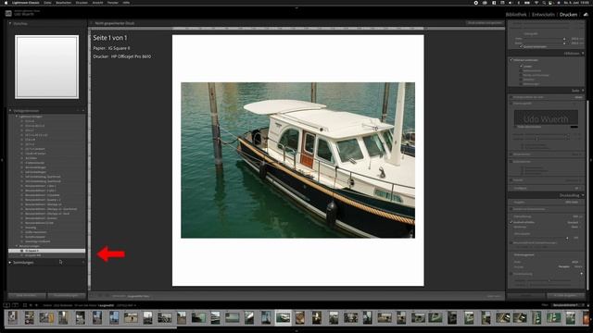
Task: Hide top module picker via top edge arrow
Action: coord(296,7)
